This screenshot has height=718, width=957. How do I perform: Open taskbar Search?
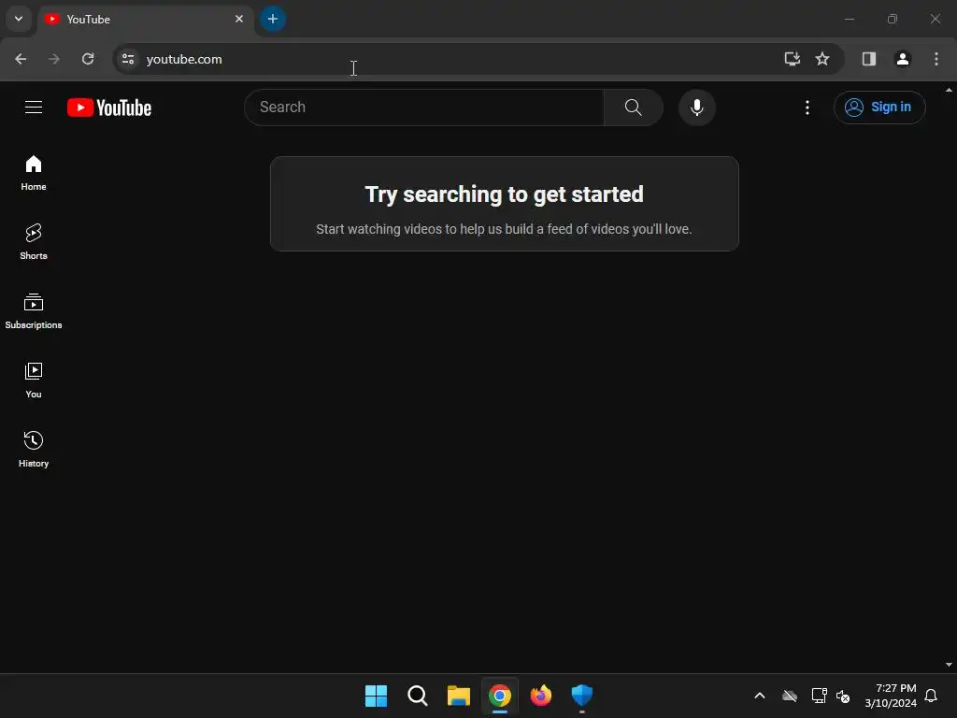click(418, 696)
